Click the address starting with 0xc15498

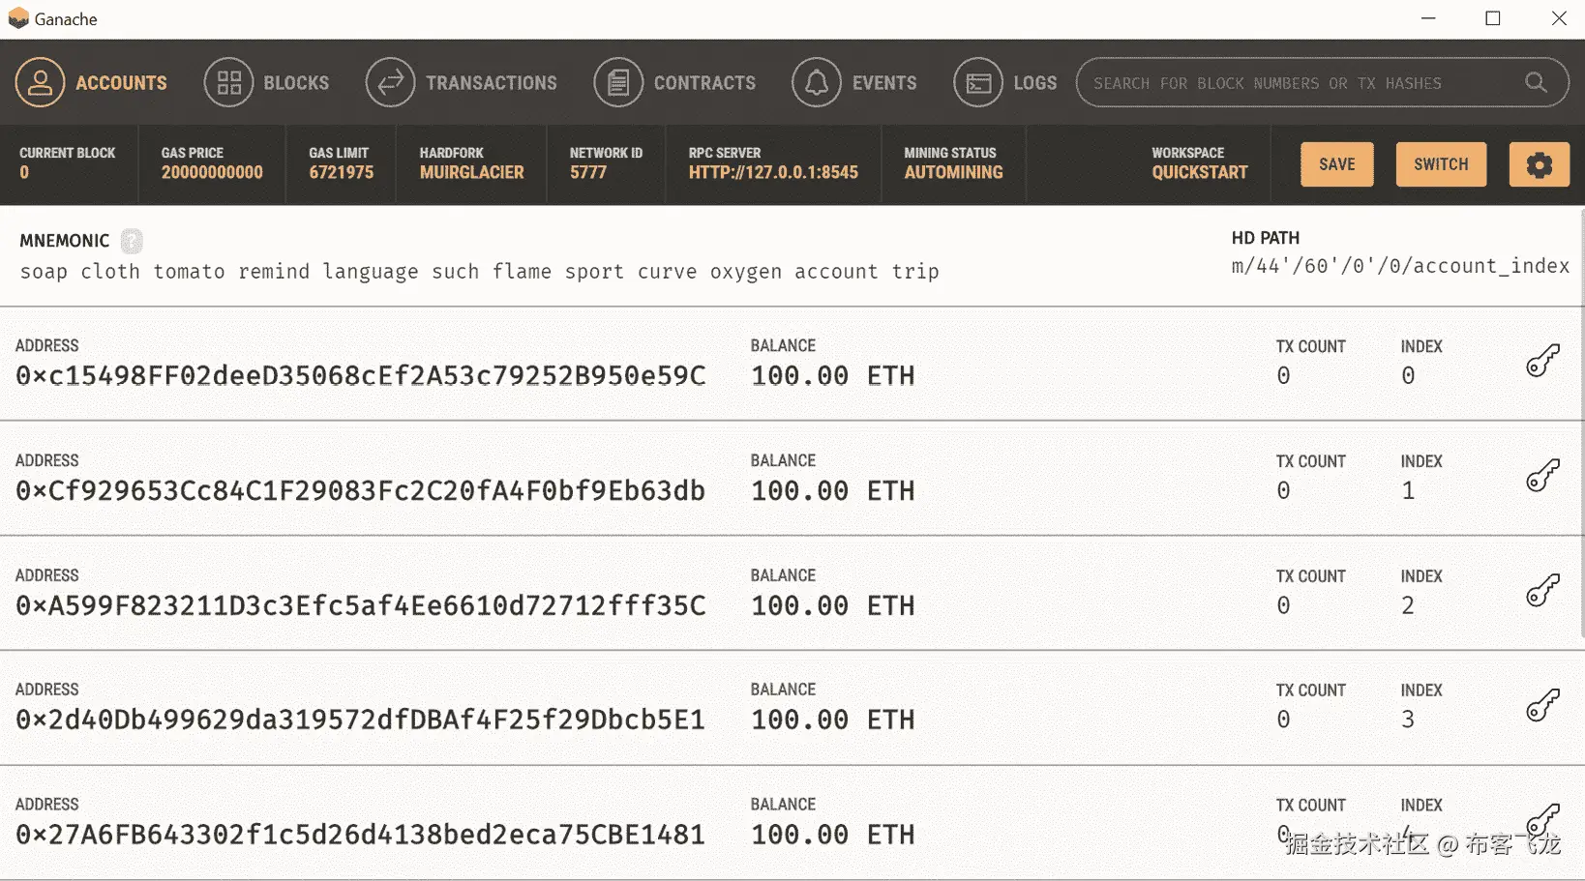tap(360, 376)
